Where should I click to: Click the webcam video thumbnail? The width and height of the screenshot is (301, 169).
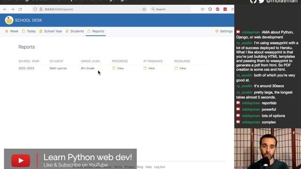268,149
